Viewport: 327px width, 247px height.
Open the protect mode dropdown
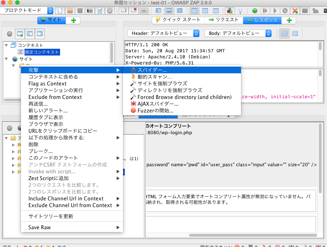point(27,10)
